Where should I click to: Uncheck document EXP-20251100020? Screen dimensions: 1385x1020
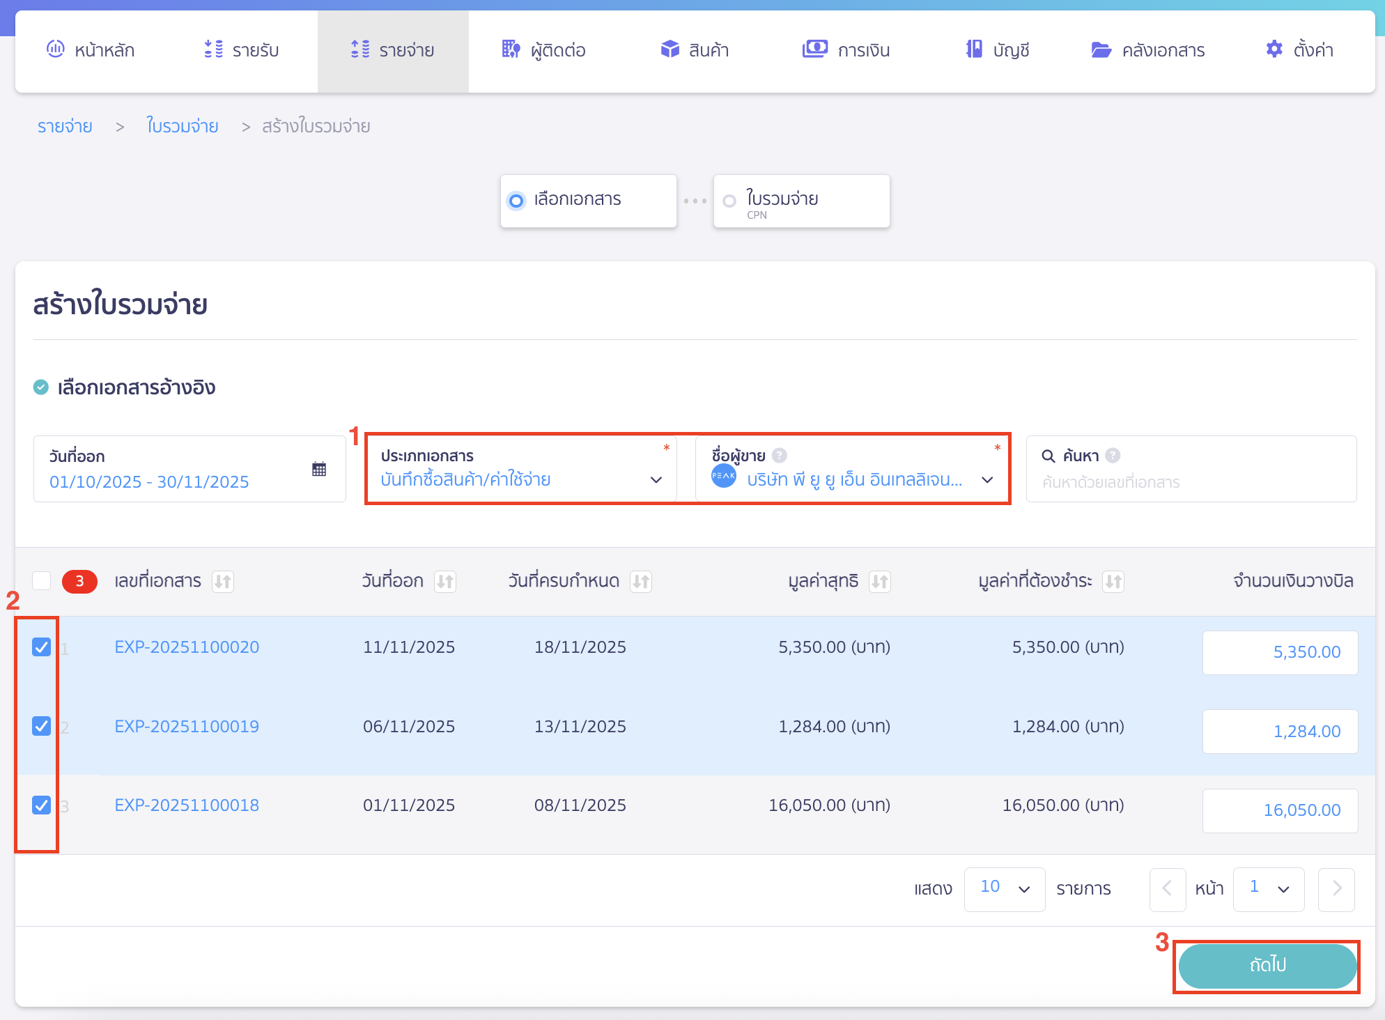pos(40,647)
